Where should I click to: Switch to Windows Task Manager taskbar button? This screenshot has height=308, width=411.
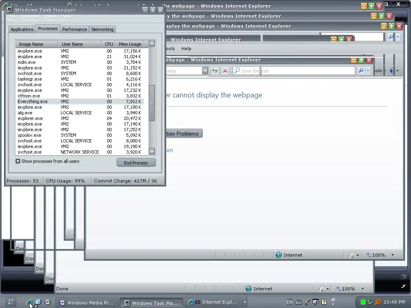point(152,303)
